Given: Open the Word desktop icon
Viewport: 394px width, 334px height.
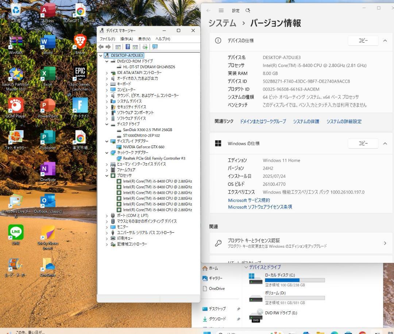Looking at the screenshot, I should [48, 45].
